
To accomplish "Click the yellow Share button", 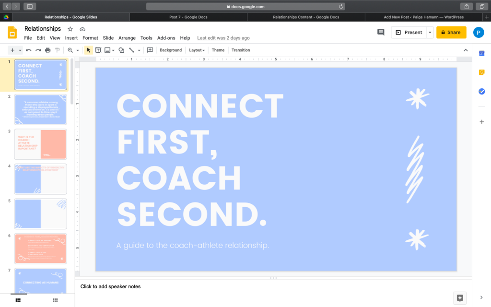I will coord(451,32).
